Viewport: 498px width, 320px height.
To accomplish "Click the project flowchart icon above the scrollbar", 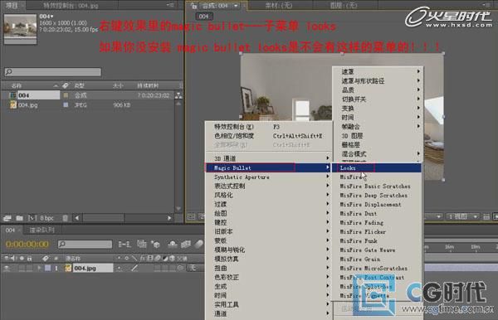I will 178,95.
